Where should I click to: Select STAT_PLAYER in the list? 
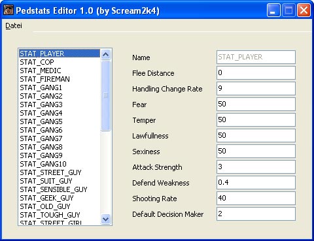tap(60, 54)
